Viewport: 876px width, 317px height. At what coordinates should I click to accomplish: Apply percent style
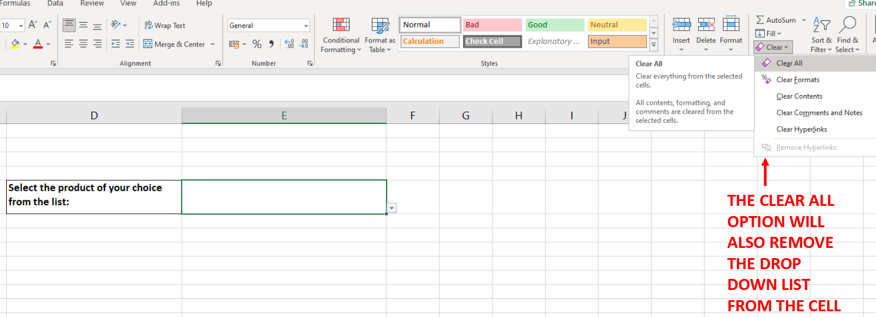(x=257, y=44)
